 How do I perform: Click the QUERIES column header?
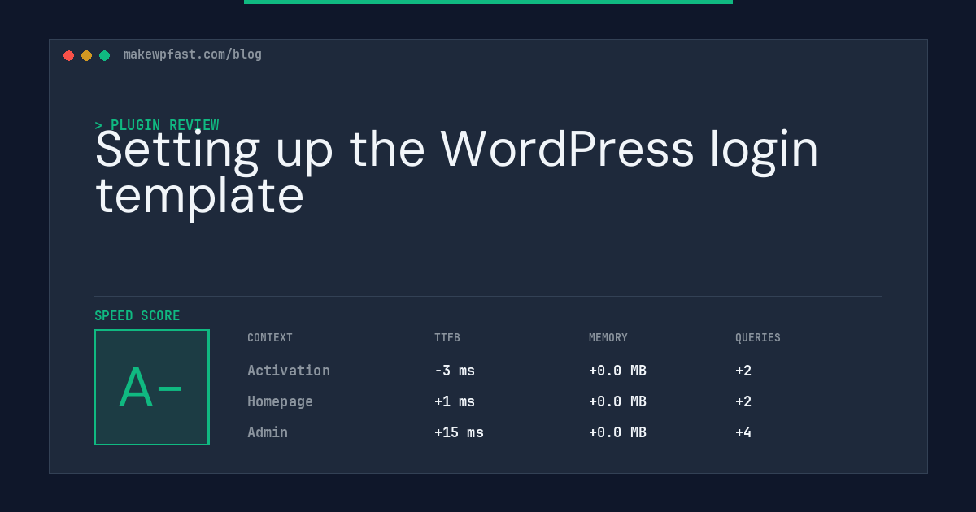tap(758, 338)
